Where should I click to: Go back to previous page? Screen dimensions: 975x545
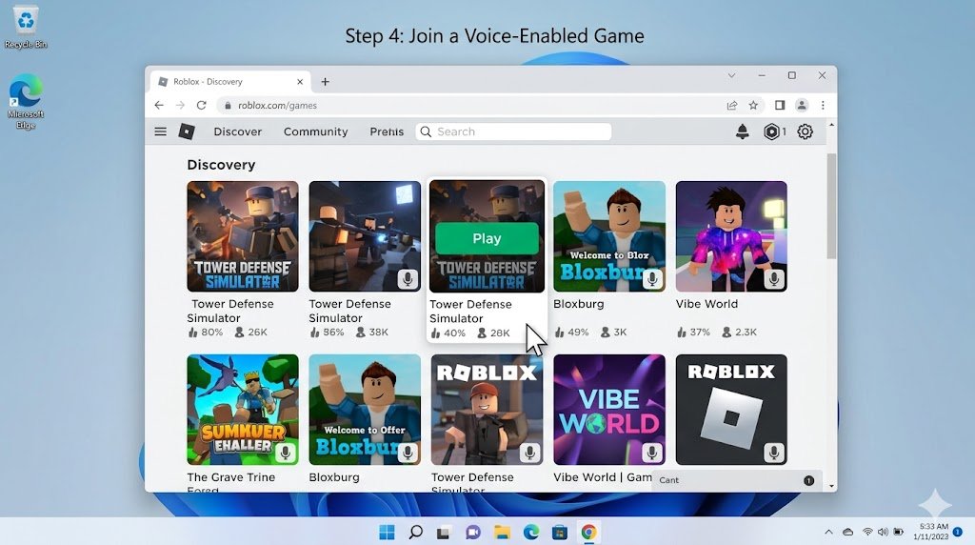159,105
